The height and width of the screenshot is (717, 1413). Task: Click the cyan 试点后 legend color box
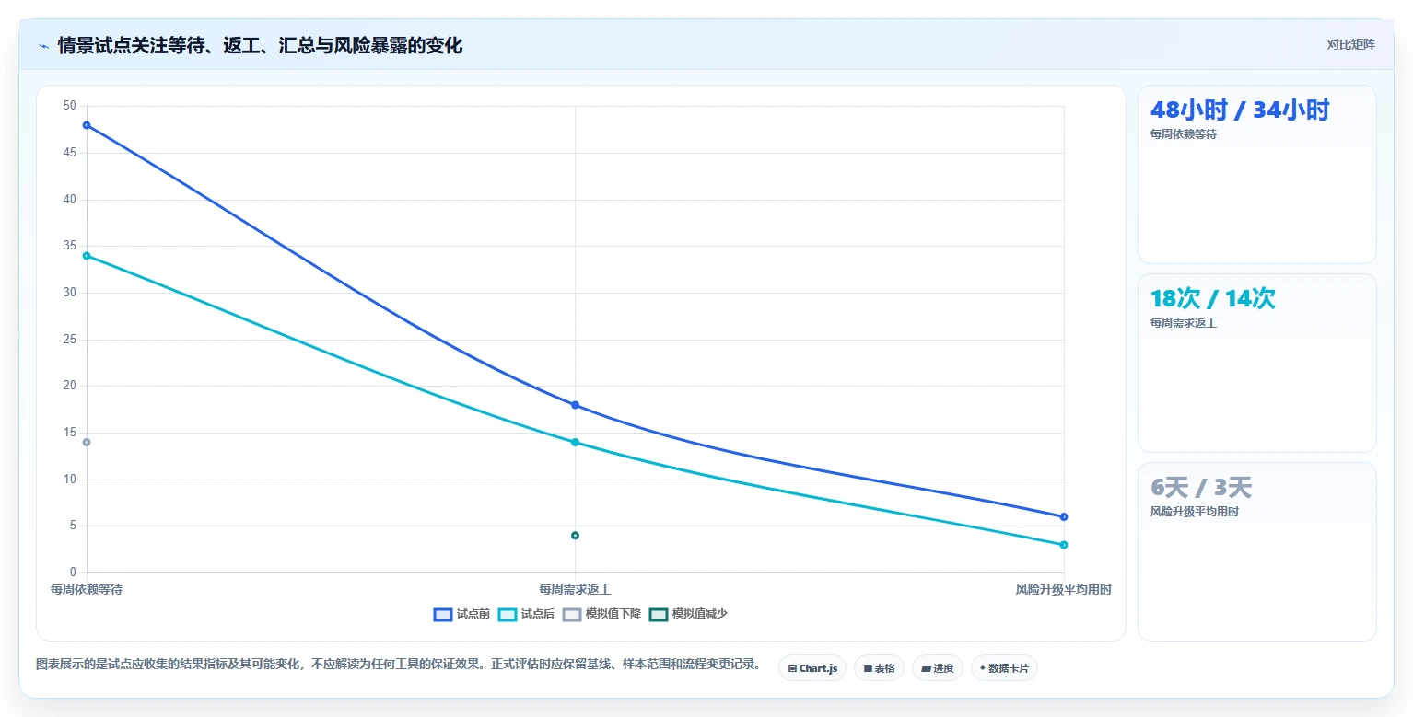click(x=508, y=614)
